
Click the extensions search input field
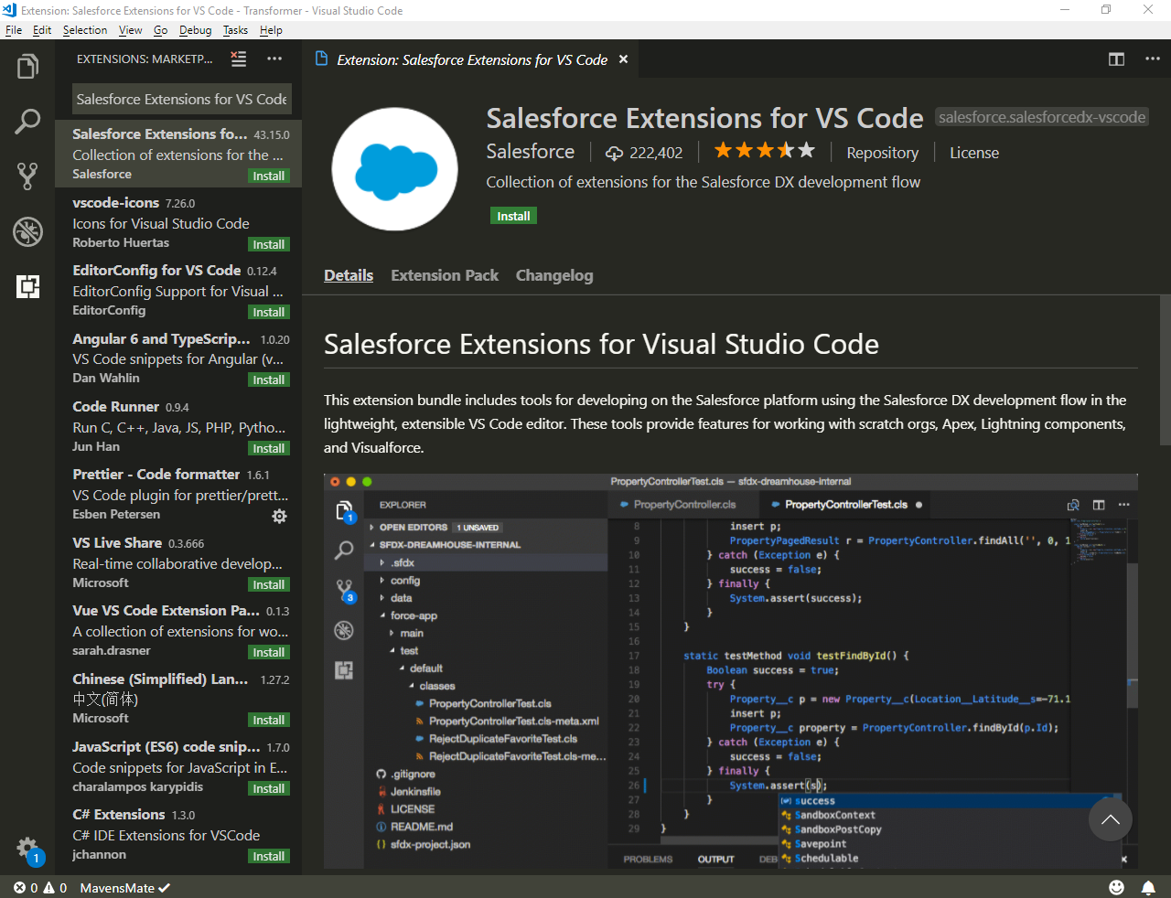182,99
